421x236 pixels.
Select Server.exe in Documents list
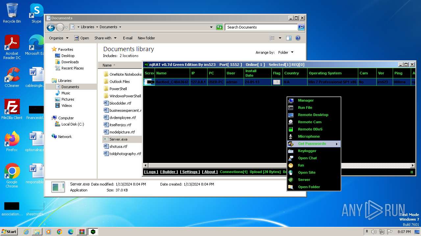(118, 139)
